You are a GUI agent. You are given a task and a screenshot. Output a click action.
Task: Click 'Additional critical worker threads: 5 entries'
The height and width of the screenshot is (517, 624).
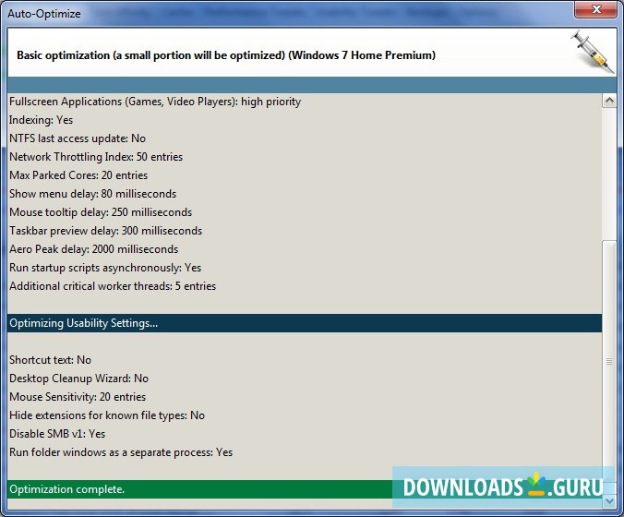point(113,286)
